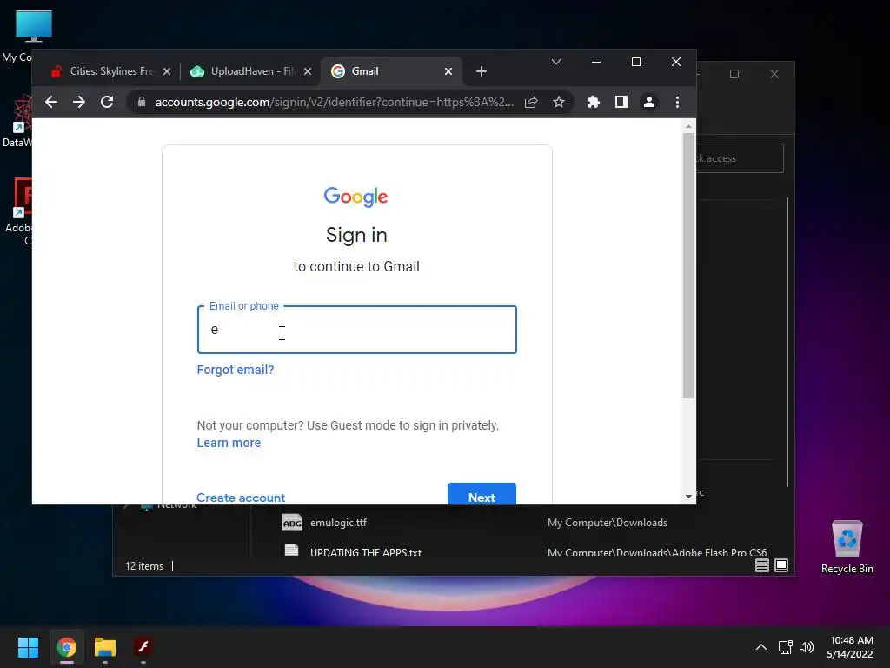Click the File Explorer search box
The image size is (890, 668).
tap(740, 158)
